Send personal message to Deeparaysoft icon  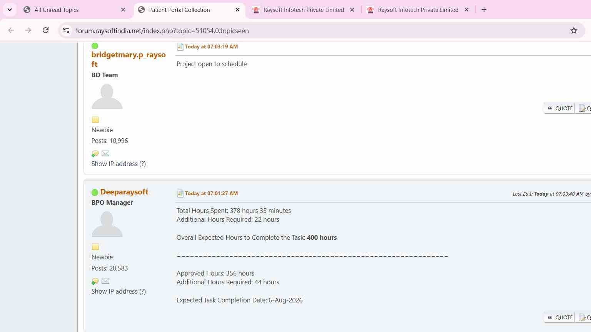point(95,281)
